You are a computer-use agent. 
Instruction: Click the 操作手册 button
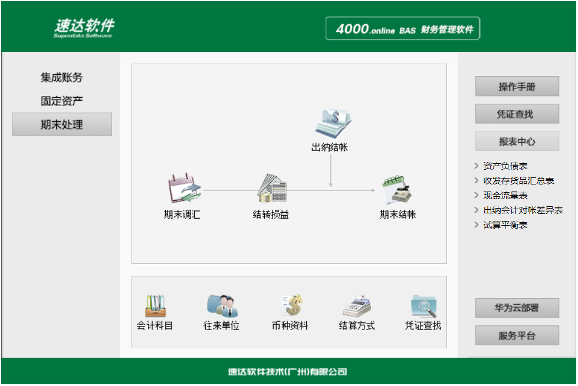pyautogui.click(x=517, y=87)
